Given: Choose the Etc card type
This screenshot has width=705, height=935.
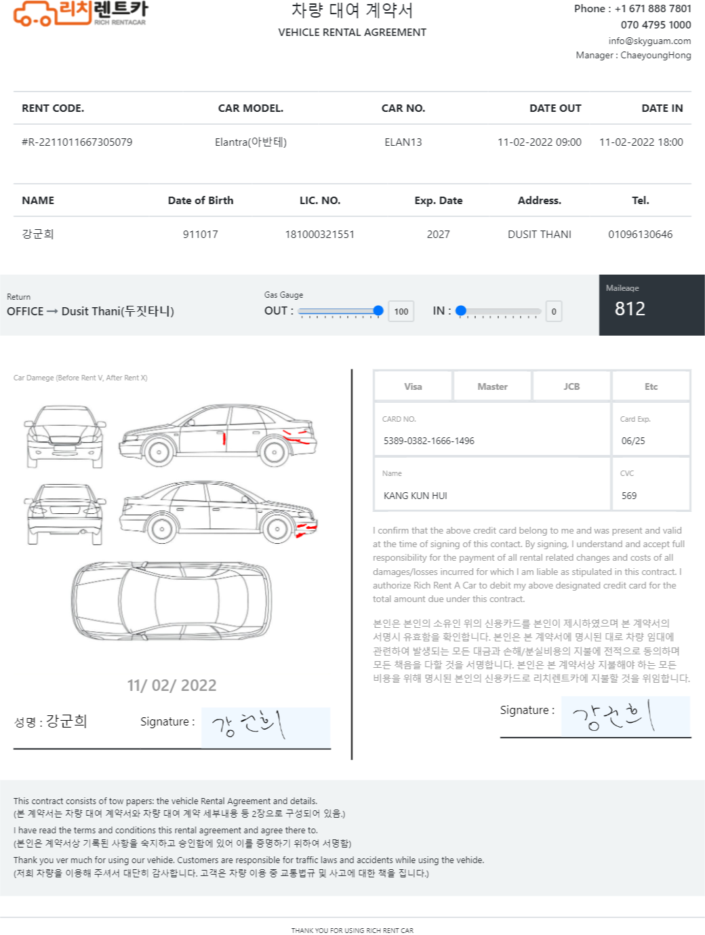Looking at the screenshot, I should [x=651, y=386].
